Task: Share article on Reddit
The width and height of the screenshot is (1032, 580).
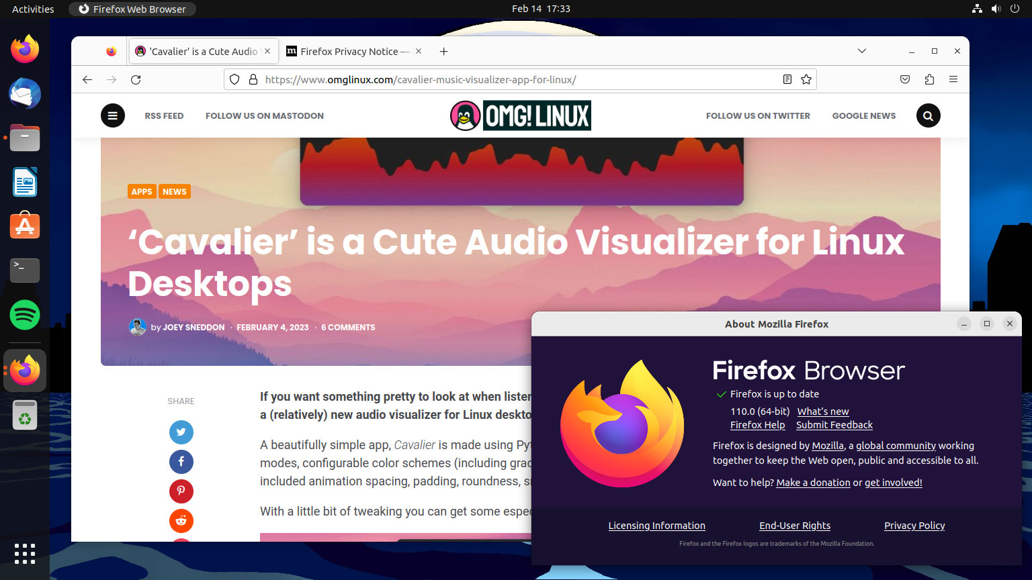Action: (181, 520)
